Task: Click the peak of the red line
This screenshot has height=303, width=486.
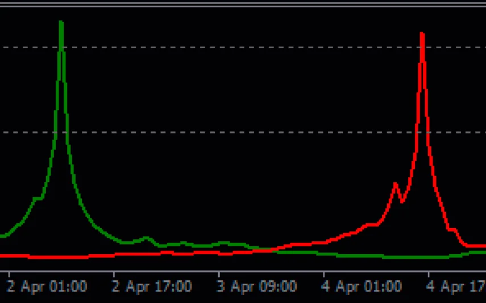Action: coord(422,34)
